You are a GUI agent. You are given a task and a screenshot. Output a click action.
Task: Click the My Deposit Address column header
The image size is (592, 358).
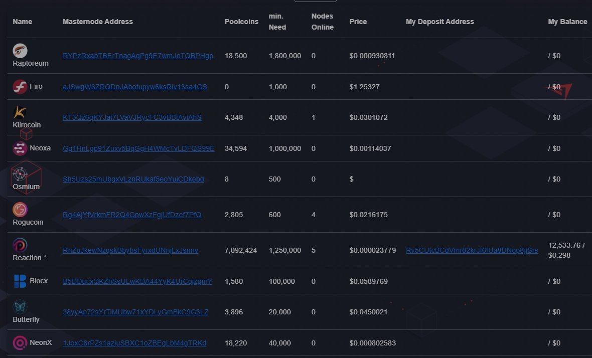[x=440, y=22]
